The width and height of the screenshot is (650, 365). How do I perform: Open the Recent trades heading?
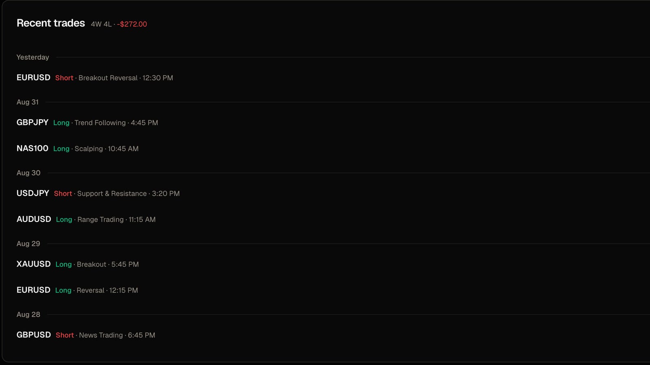pyautogui.click(x=51, y=23)
